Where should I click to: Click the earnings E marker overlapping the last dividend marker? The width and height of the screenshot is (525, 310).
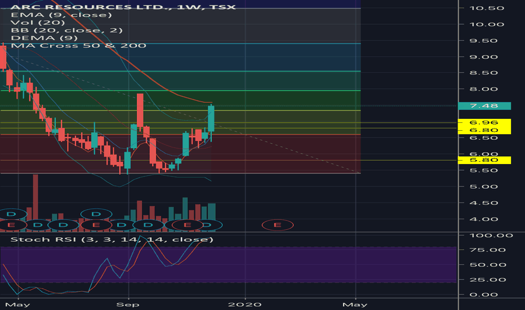click(188, 225)
